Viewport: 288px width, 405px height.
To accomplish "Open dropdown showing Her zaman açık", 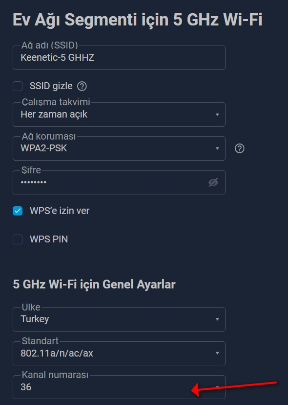I will click(x=119, y=115).
